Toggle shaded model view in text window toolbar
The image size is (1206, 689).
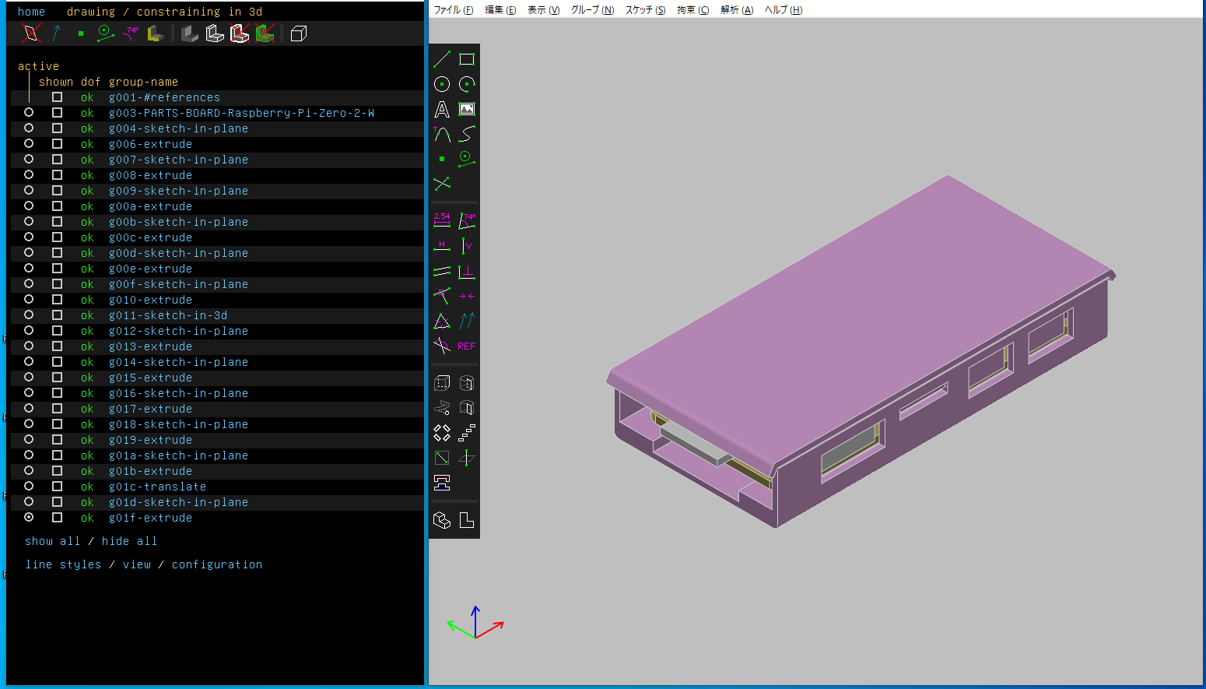coord(190,33)
